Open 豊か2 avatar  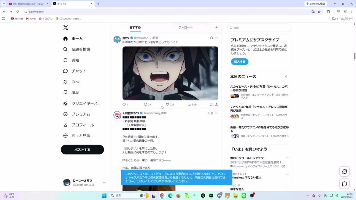[x=117, y=40]
